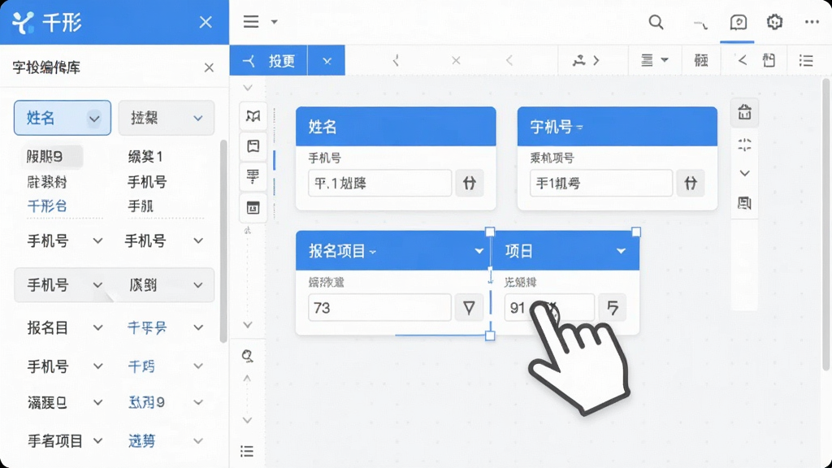Click the delete trash icon on right panel

[744, 112]
